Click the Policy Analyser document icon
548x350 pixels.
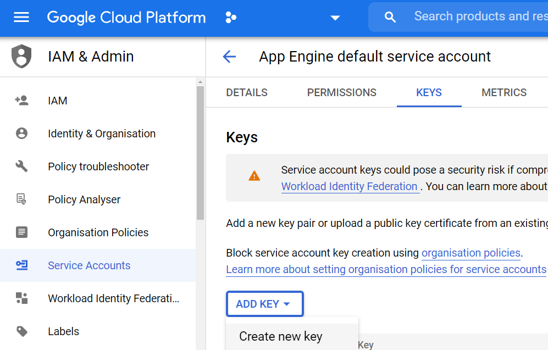[x=21, y=199]
